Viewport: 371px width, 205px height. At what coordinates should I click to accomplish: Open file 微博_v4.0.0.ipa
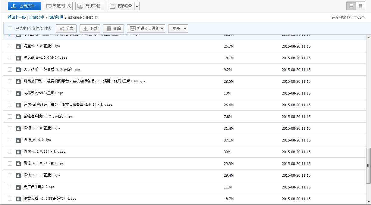pyautogui.click(x=37, y=140)
